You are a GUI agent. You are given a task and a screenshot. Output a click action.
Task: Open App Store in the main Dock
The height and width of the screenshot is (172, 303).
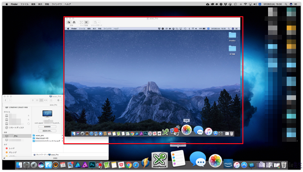pyautogui.click(x=244, y=165)
